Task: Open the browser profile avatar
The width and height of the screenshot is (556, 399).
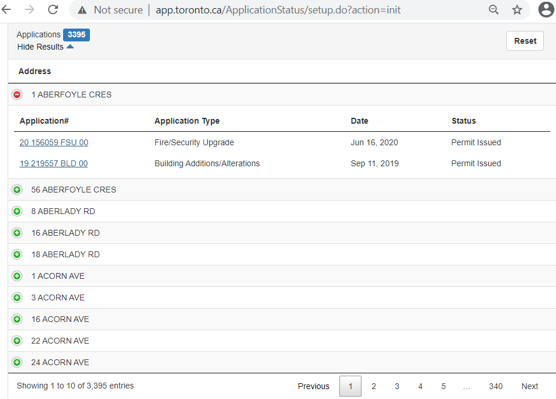Action: (546, 9)
